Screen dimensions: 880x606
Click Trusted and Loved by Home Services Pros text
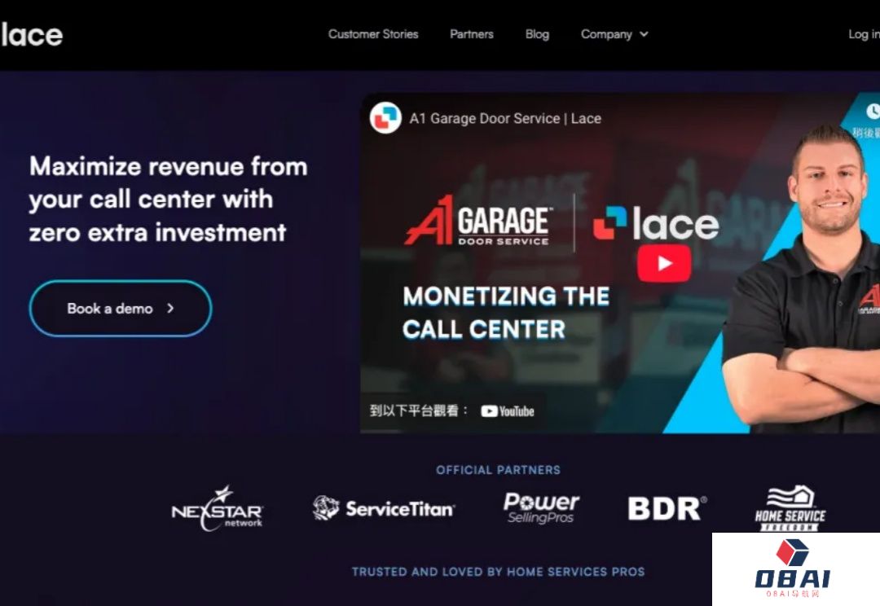499,572
